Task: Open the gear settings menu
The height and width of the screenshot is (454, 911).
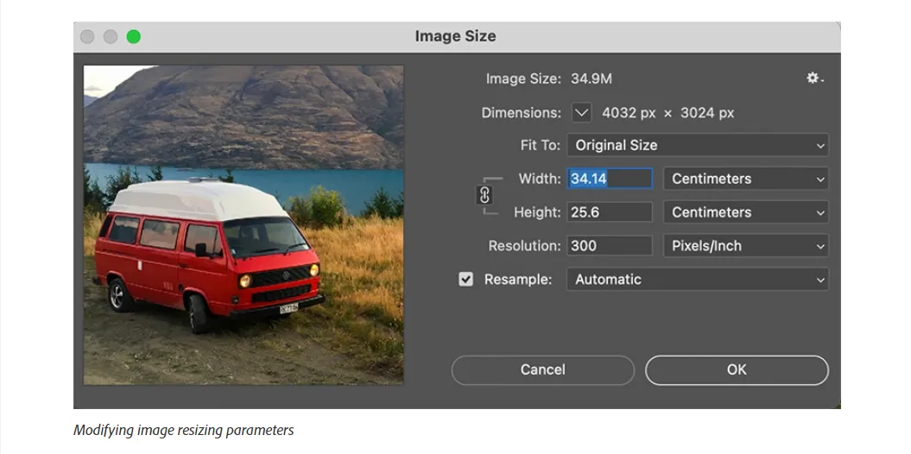Action: coord(814,79)
